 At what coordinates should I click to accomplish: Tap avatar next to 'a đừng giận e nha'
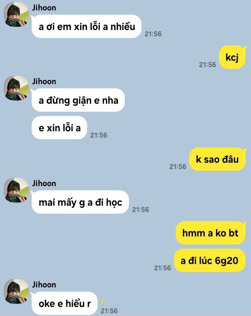[x=16, y=88]
